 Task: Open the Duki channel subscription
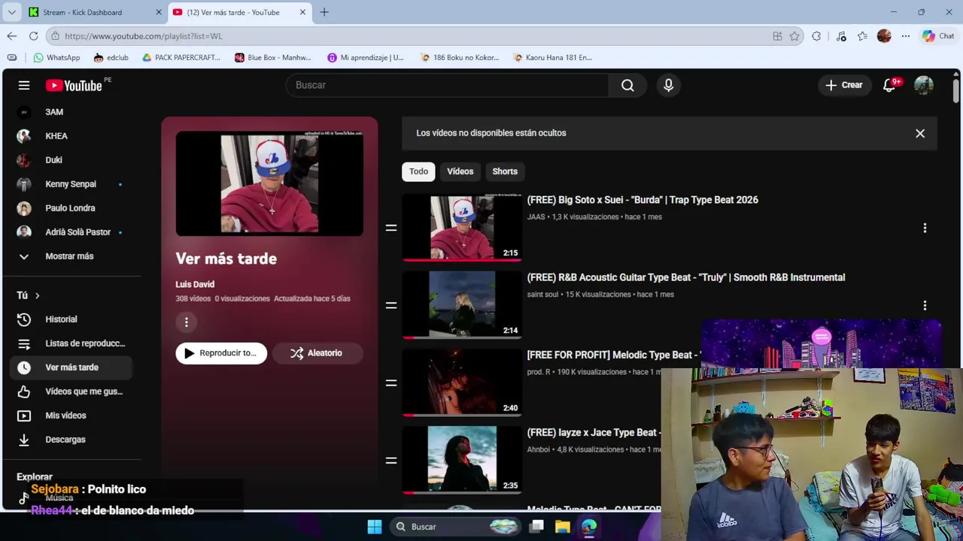pos(71,160)
